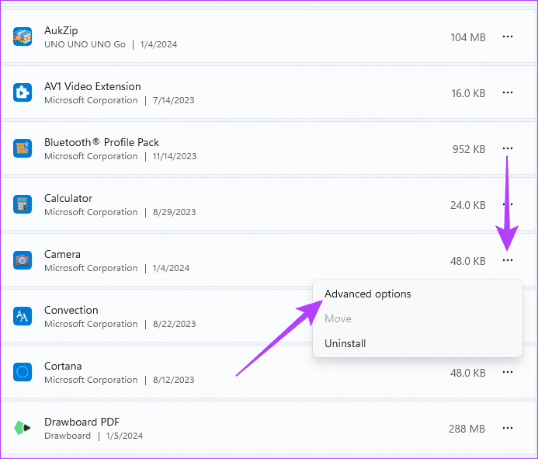Image resolution: width=538 pixels, height=459 pixels.
Task: Click the 8/22/2023 install date
Action: click(x=175, y=324)
